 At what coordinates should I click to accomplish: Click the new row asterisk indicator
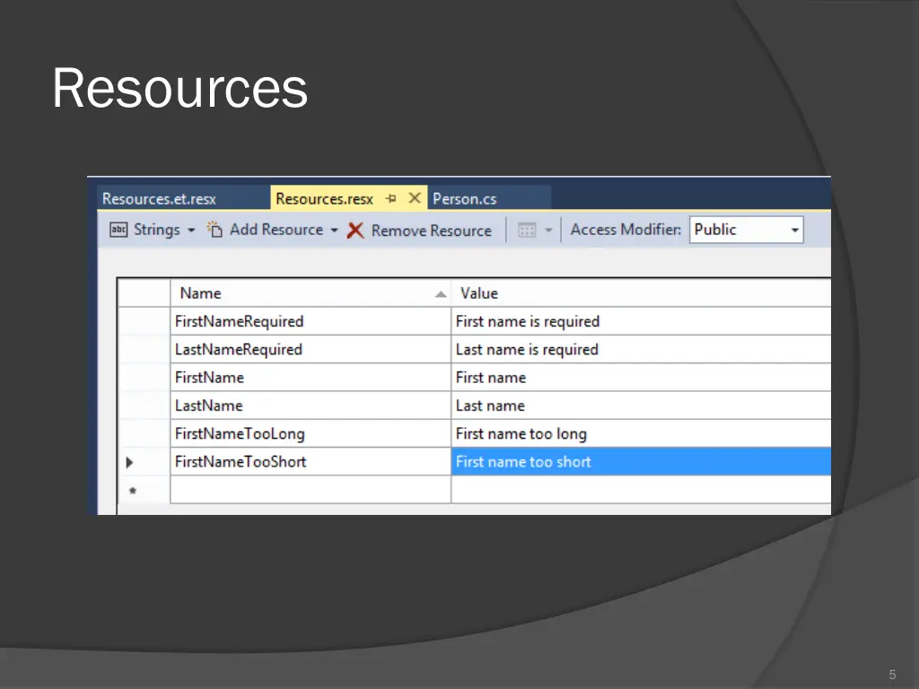click(x=130, y=490)
